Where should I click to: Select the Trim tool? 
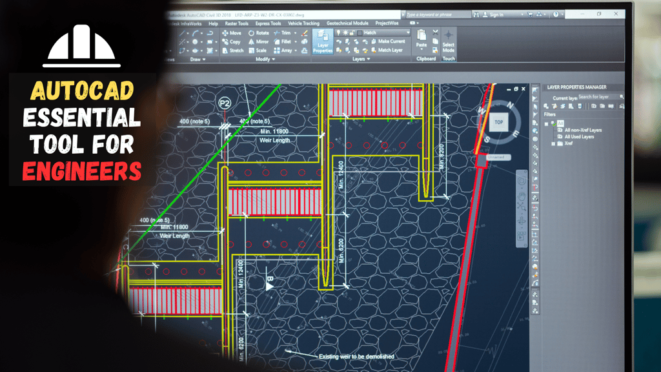tap(282, 33)
